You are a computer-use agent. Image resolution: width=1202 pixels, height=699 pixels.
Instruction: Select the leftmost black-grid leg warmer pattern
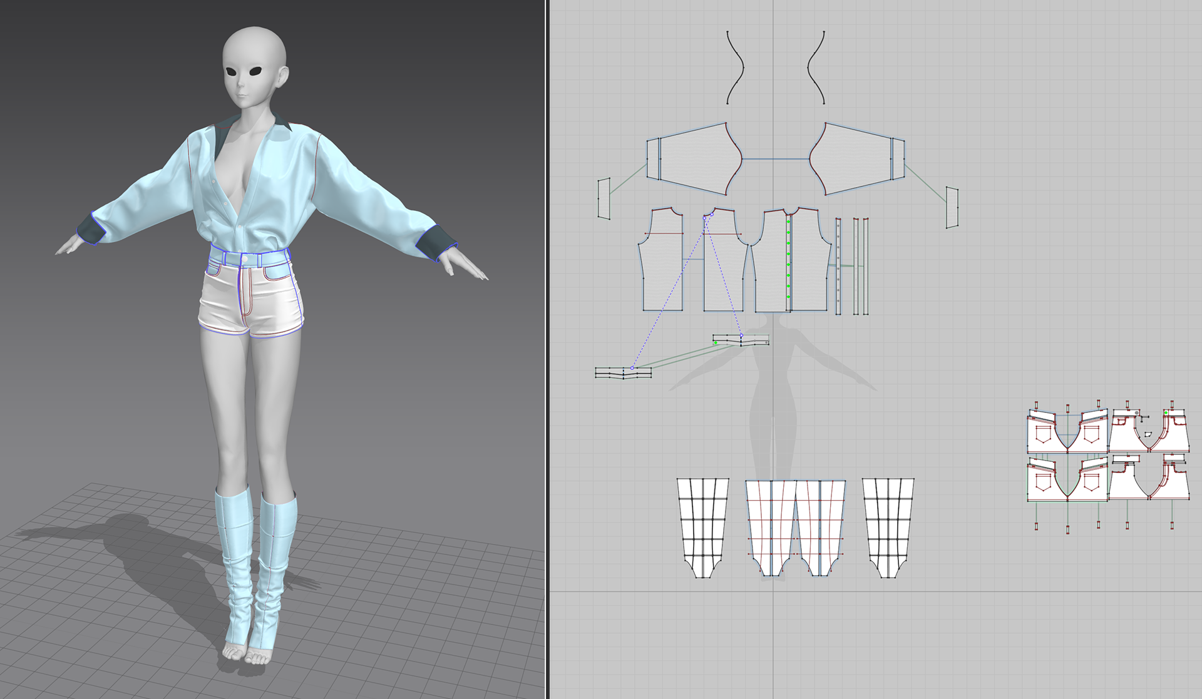703,528
